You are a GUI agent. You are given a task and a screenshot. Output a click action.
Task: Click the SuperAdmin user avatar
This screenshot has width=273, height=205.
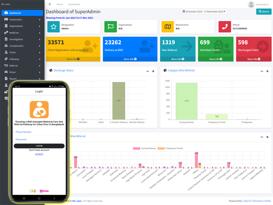click(x=251, y=4)
